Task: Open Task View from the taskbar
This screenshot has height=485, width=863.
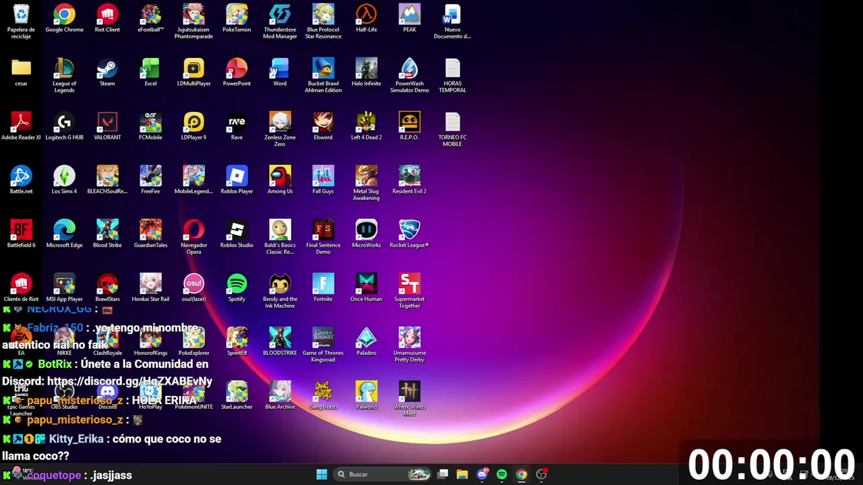Action: (443, 474)
